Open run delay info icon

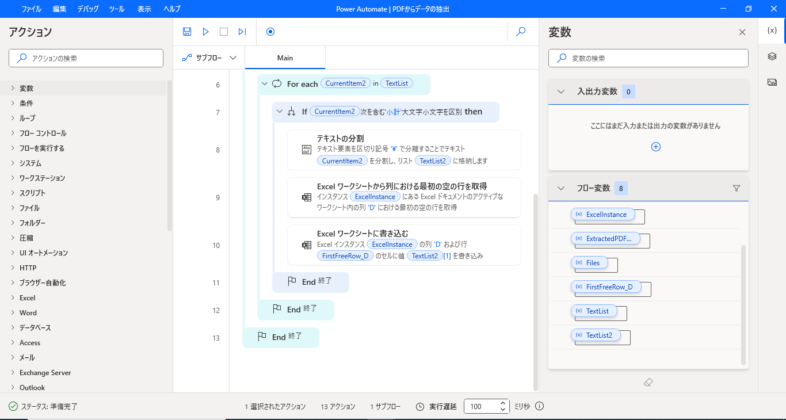pyautogui.click(x=539, y=406)
